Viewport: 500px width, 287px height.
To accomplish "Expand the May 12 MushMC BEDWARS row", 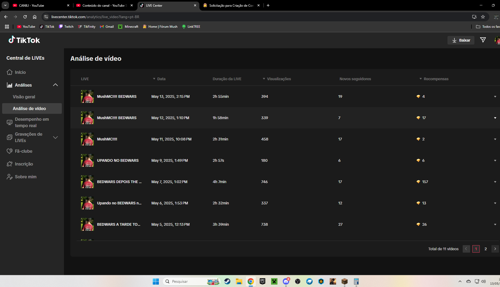I will click(x=495, y=118).
